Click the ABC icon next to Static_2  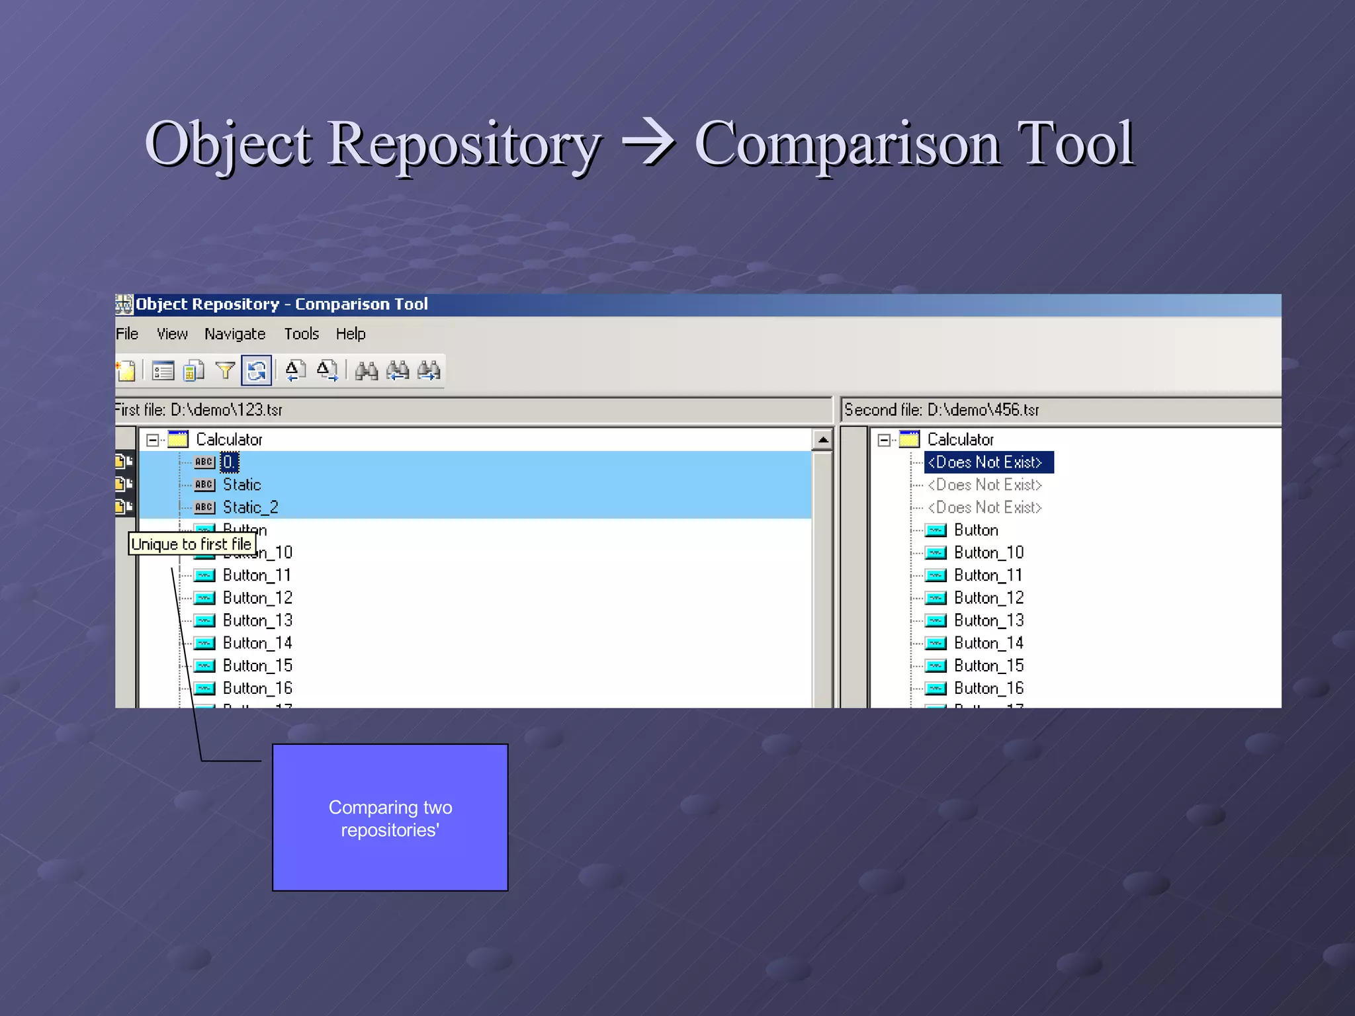[x=204, y=507]
